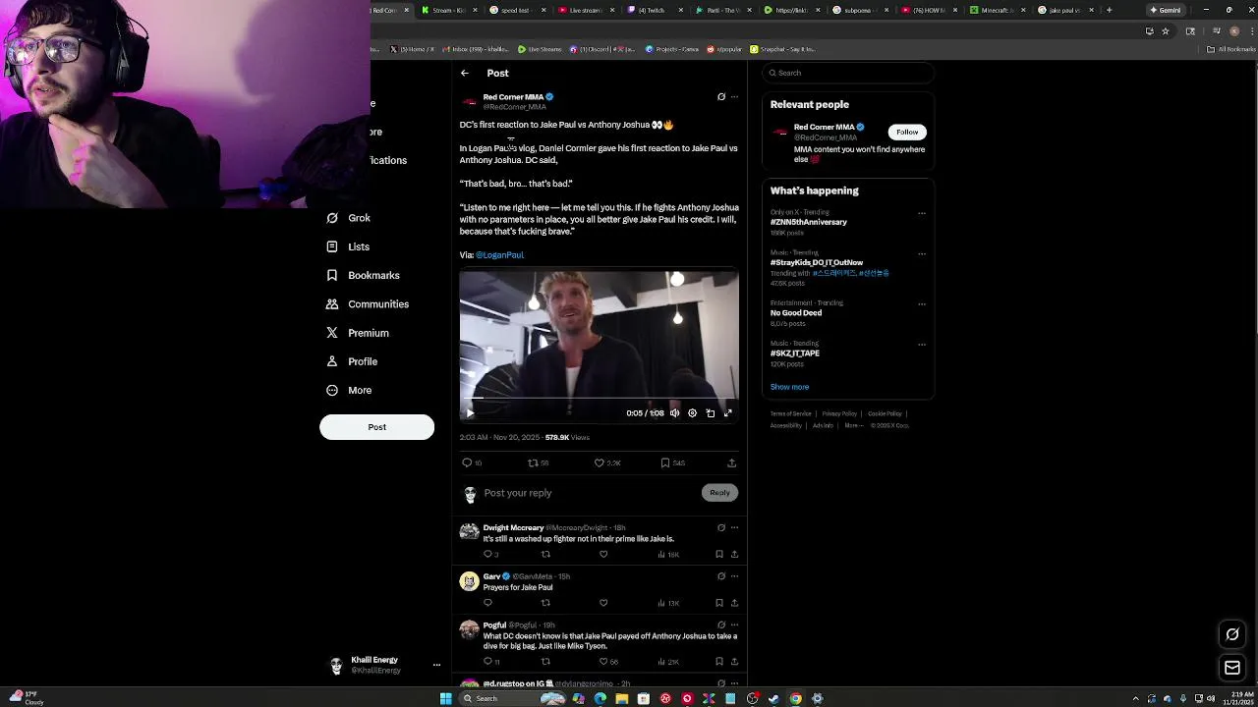Open the Messages floating button
1258x707 pixels.
[x=1232, y=668]
